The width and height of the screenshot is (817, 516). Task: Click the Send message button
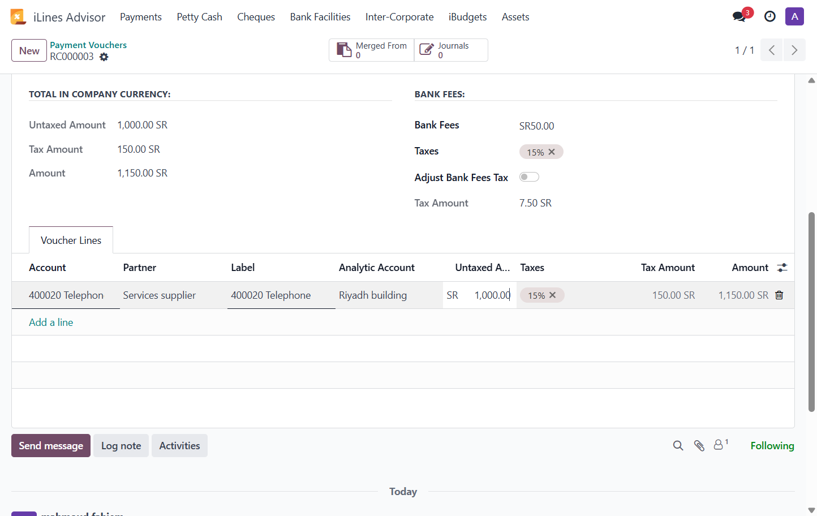click(x=51, y=446)
